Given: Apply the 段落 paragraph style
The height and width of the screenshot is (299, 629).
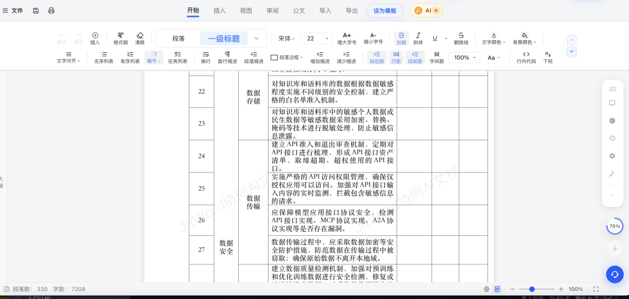Looking at the screenshot, I should coord(179,39).
